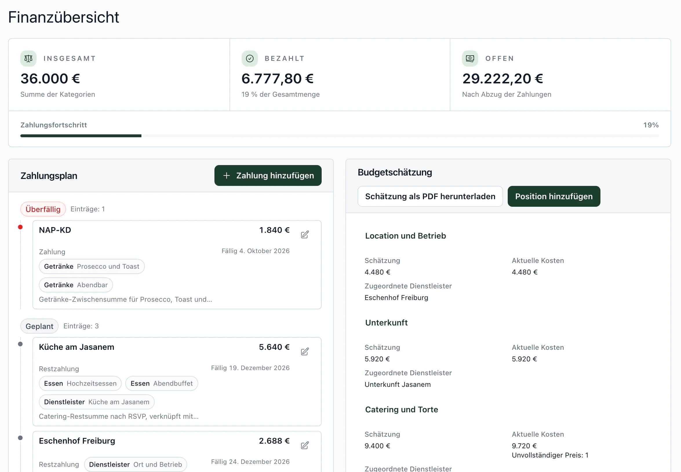The height and width of the screenshot is (472, 681).
Task: Click the Geplant status badge
Action: 39,326
